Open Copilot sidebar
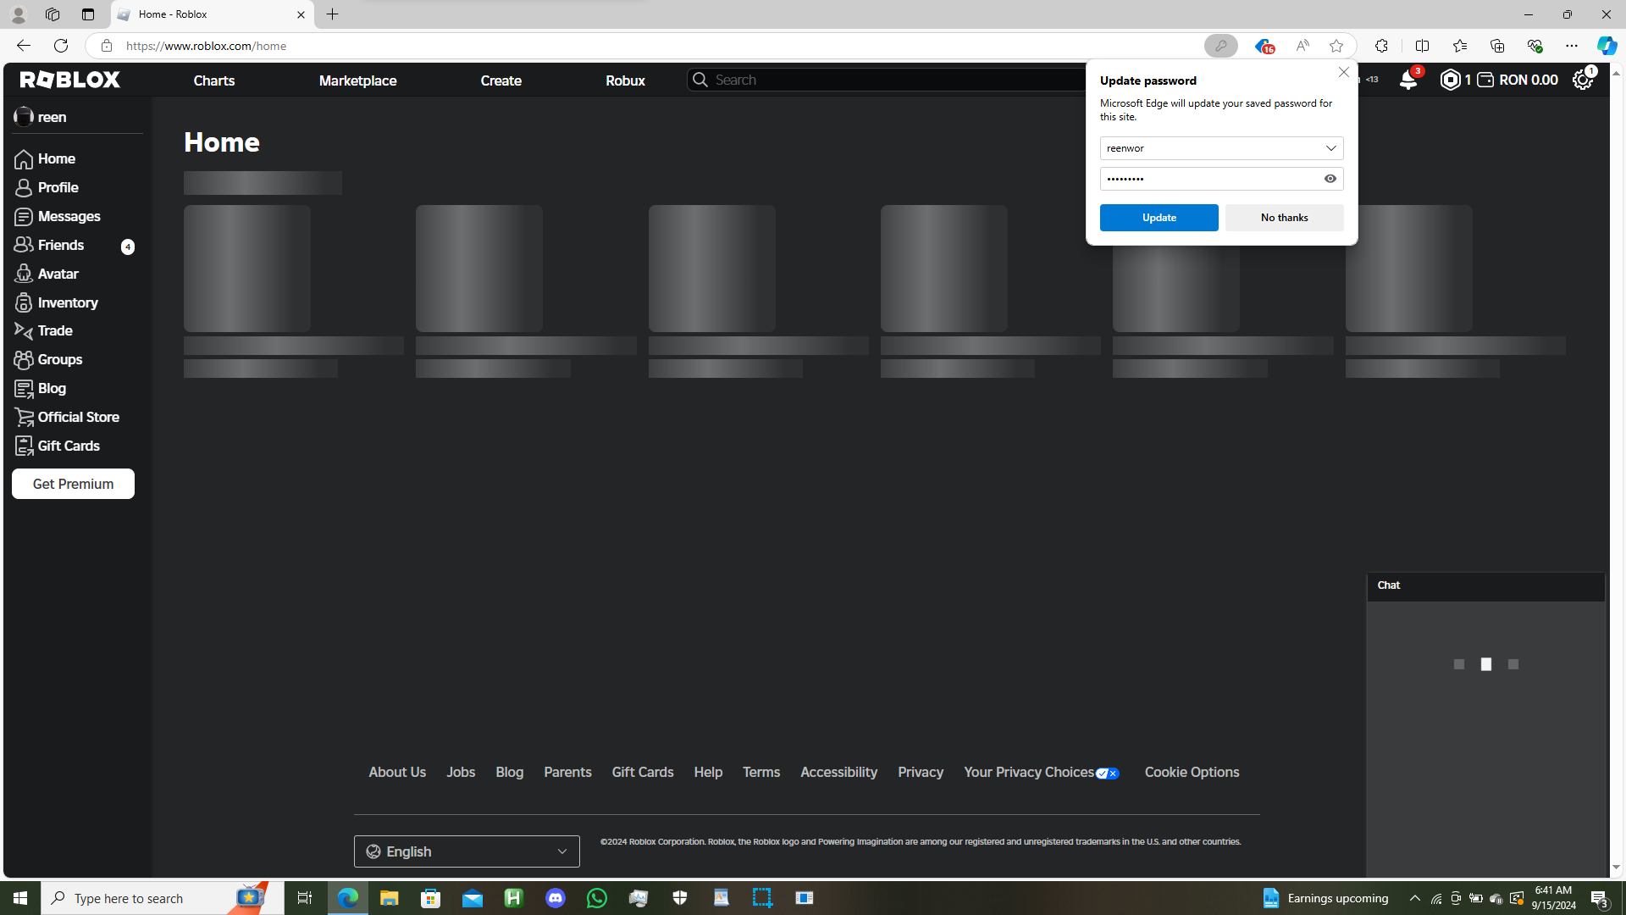The image size is (1626, 915). pyautogui.click(x=1607, y=46)
